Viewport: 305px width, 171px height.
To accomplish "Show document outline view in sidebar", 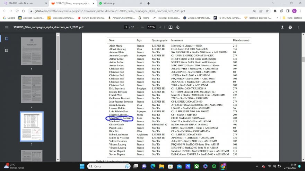I will pyautogui.click(x=7, y=50).
